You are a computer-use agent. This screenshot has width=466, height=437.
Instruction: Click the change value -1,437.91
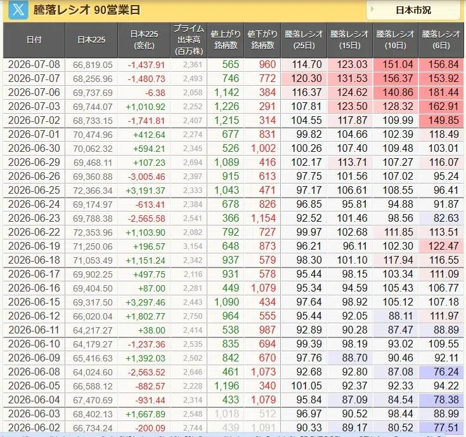(x=146, y=65)
